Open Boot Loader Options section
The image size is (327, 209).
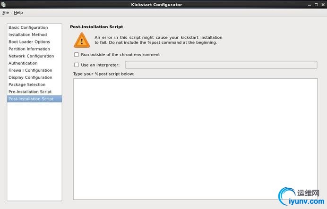tap(34, 42)
